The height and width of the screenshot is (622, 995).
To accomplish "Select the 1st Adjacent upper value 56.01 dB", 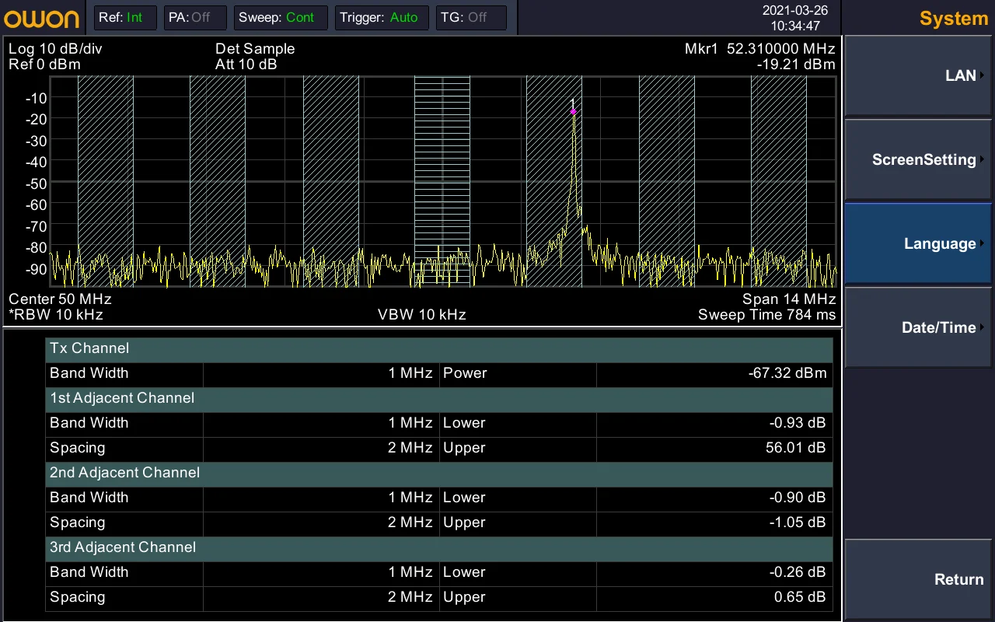I will [x=795, y=448].
